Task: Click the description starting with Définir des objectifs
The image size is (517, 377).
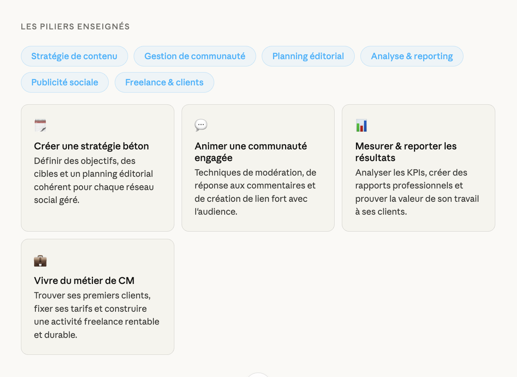Action: (x=93, y=180)
